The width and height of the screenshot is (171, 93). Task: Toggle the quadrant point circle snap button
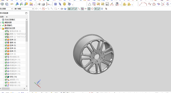click(92, 9)
